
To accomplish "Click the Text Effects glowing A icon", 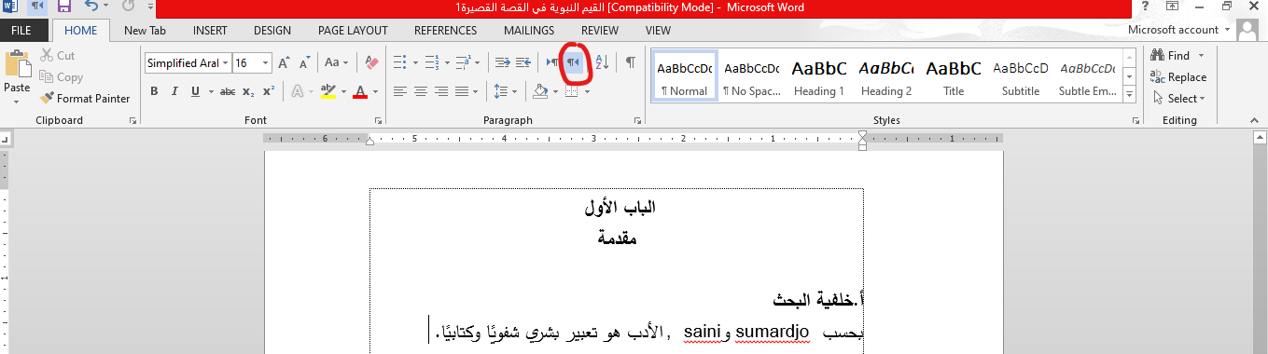I will [x=297, y=91].
